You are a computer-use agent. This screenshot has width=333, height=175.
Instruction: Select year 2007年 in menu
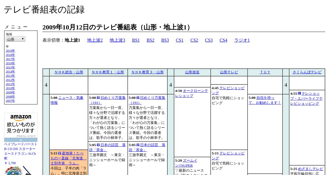(10, 101)
